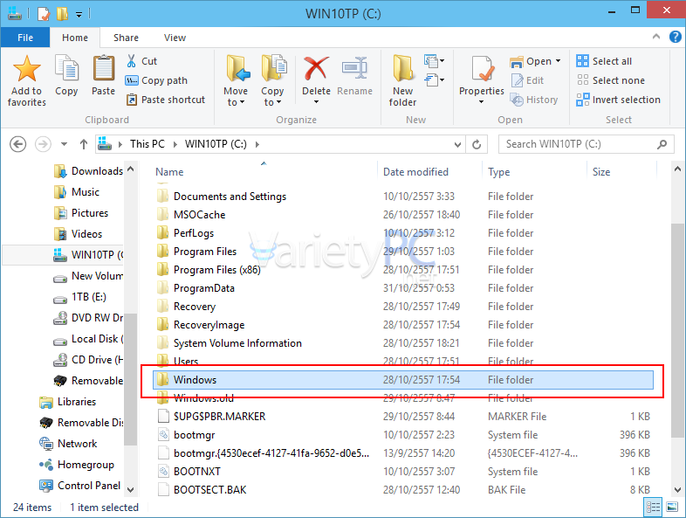This screenshot has height=518, width=686.
Task: Select Pictures in the navigation pane
Action: coord(81,213)
